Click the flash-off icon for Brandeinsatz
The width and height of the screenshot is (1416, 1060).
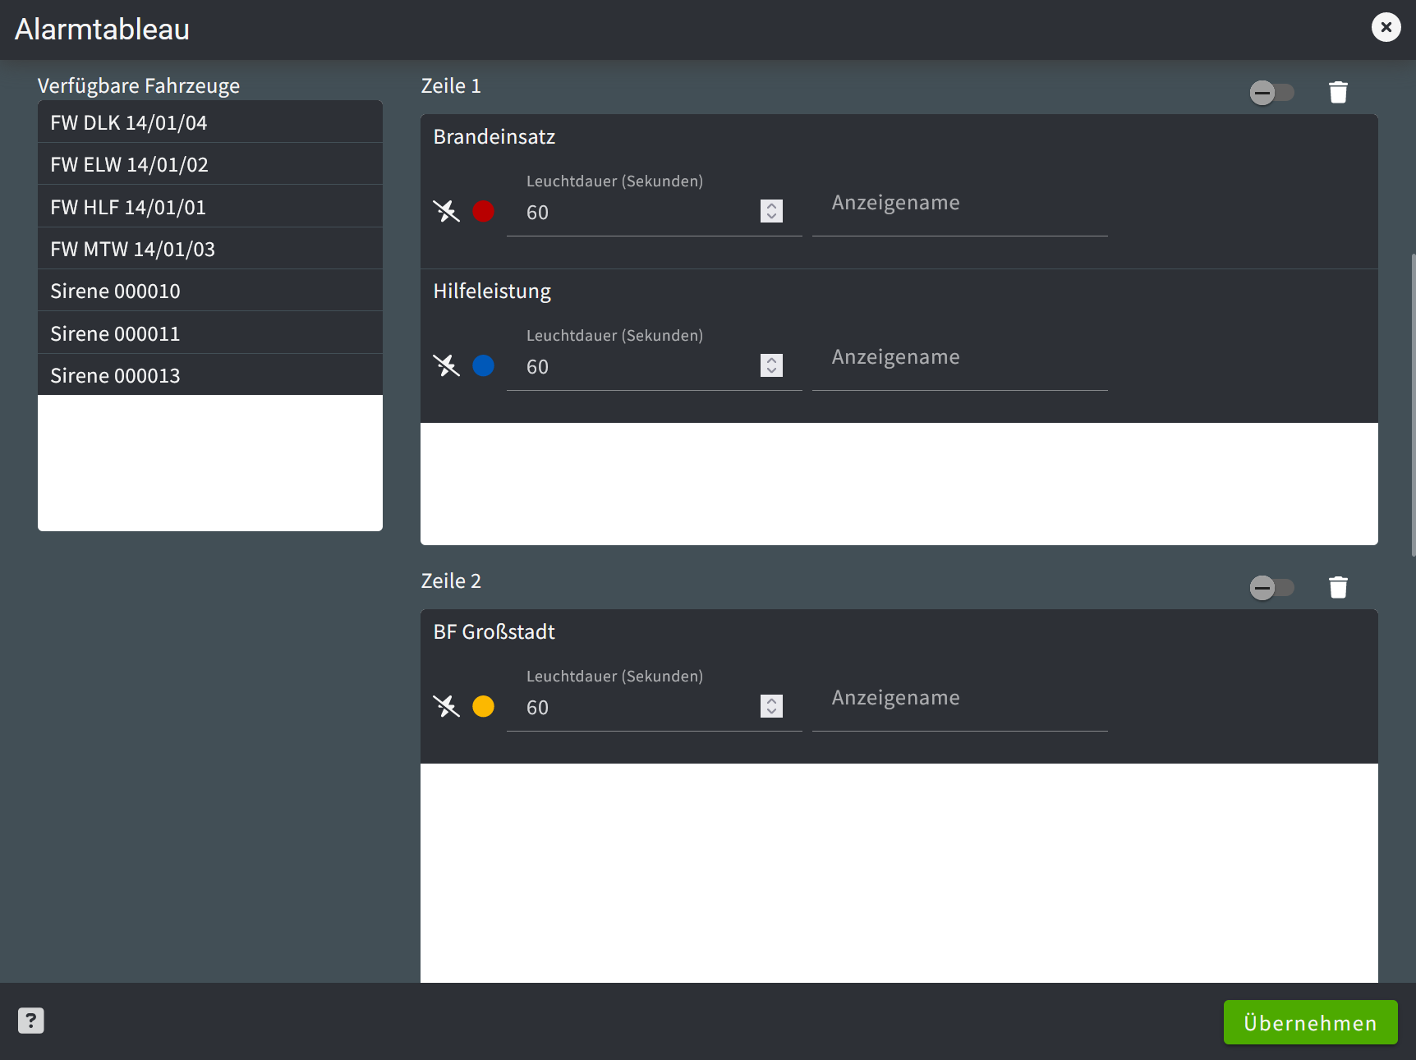pos(446,212)
